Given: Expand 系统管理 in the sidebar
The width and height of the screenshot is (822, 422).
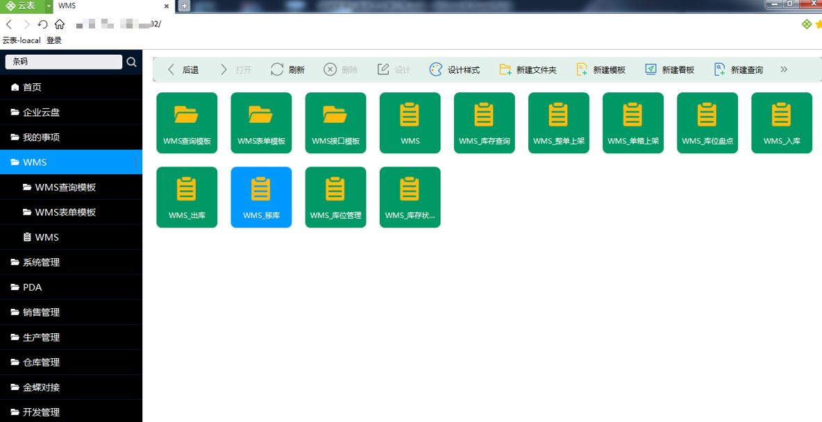Looking at the screenshot, I should 42,262.
